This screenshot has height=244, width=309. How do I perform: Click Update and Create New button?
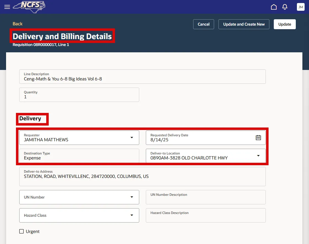pyautogui.click(x=244, y=24)
